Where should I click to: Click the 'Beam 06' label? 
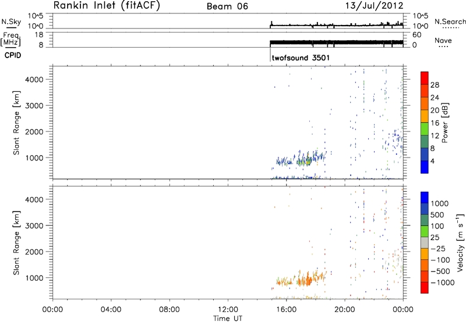click(x=227, y=6)
